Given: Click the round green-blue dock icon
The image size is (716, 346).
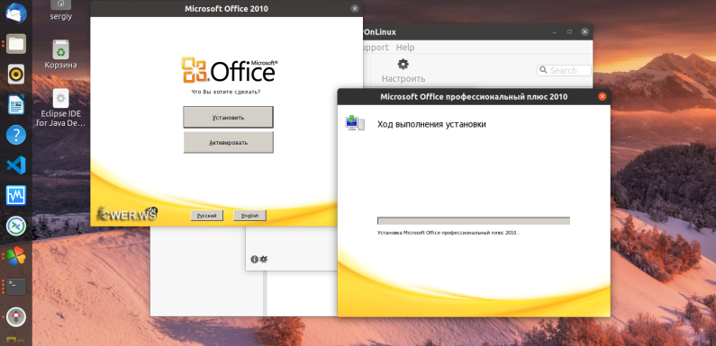Looking at the screenshot, I should point(16,226).
